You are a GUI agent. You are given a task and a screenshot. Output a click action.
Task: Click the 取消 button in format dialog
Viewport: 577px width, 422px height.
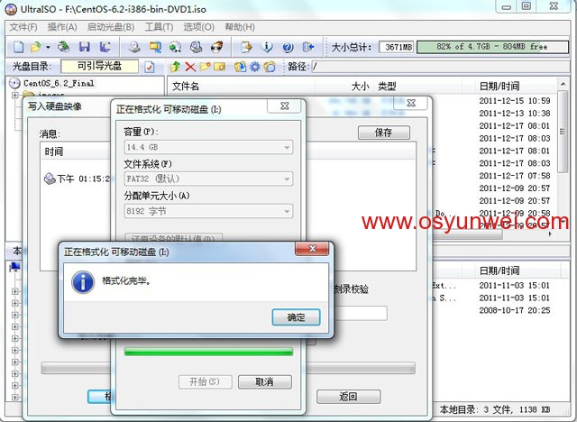(264, 382)
